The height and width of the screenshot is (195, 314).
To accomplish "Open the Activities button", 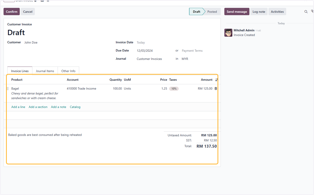I will [277, 12].
